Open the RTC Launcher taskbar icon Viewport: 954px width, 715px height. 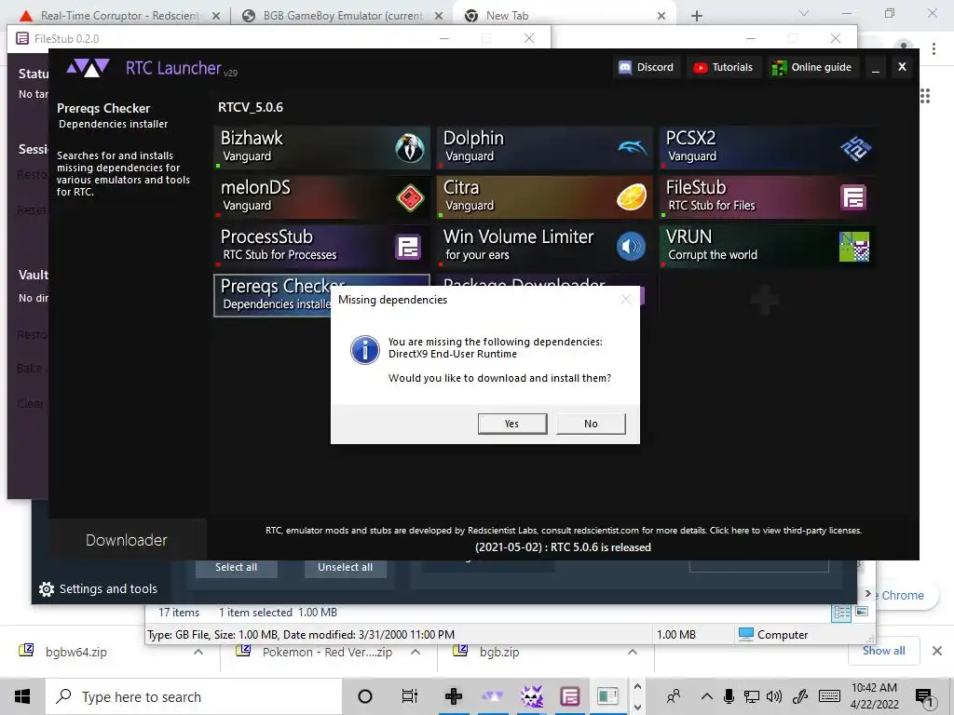pos(493,696)
